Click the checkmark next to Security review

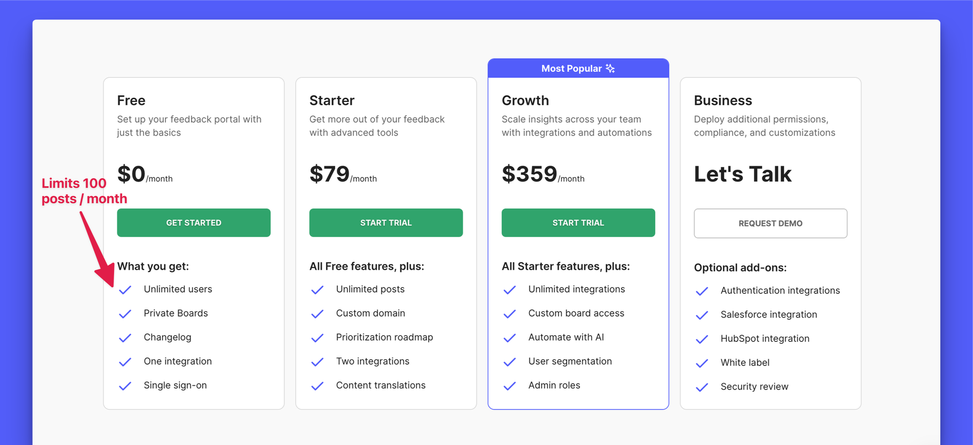pyautogui.click(x=702, y=387)
